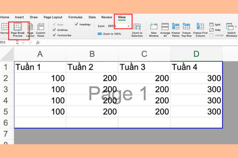Click Switch Windows
238x158 pixels.
231,30
